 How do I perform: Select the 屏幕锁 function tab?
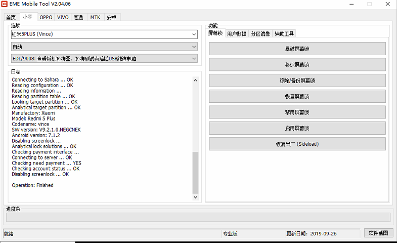click(215, 33)
